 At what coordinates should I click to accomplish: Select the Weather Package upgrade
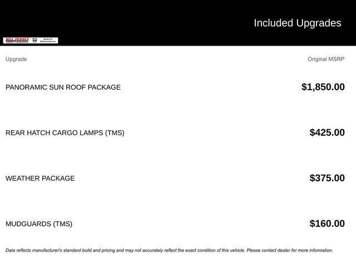pyautogui.click(x=40, y=179)
